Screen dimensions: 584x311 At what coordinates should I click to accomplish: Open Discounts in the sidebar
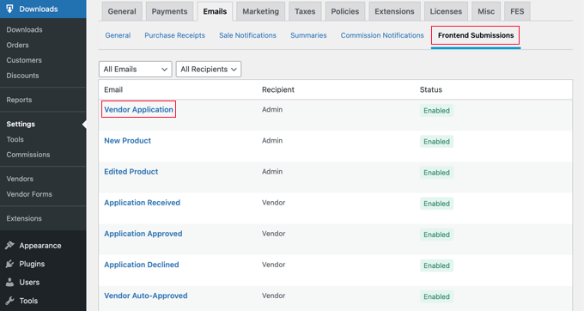coord(22,76)
